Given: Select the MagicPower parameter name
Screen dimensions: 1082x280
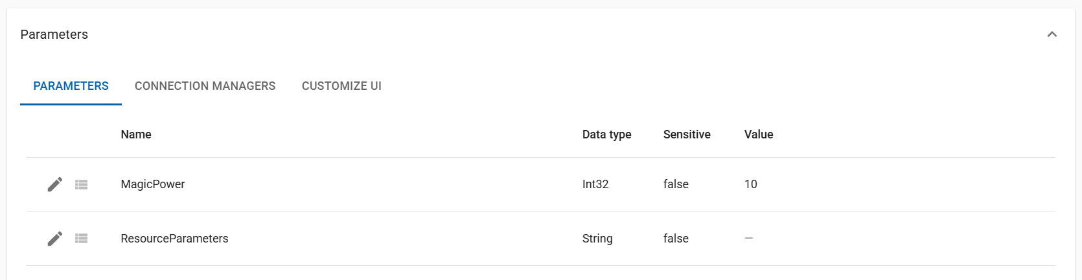Looking at the screenshot, I should tap(153, 184).
